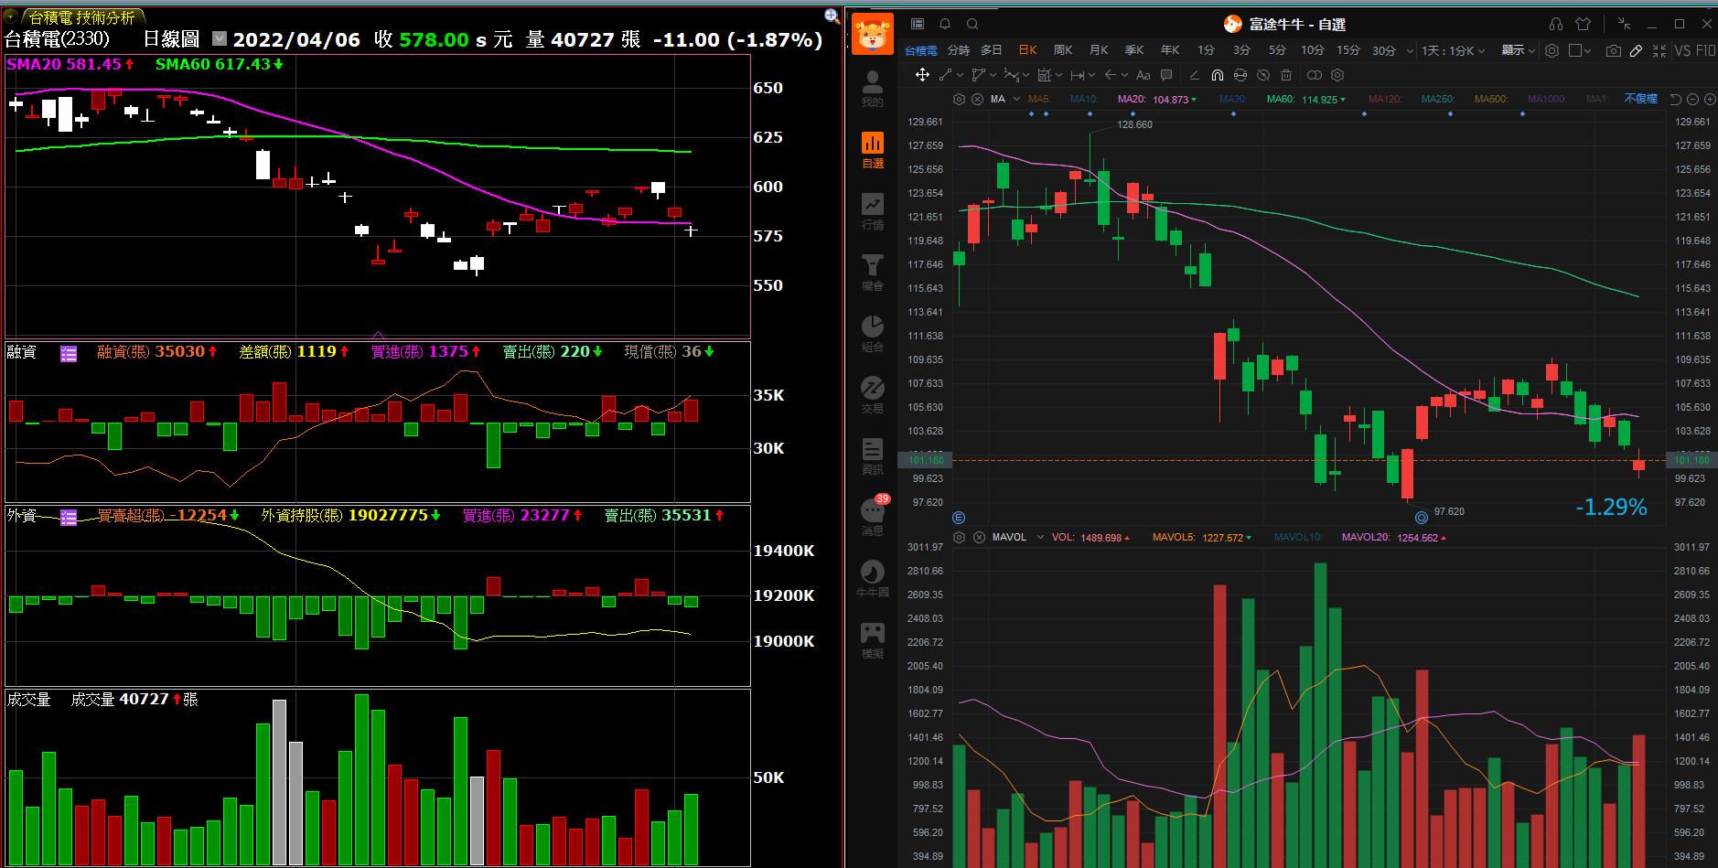This screenshot has width=1718, height=868.
Task: Expand polygon tool options arrow
Action: (993, 75)
